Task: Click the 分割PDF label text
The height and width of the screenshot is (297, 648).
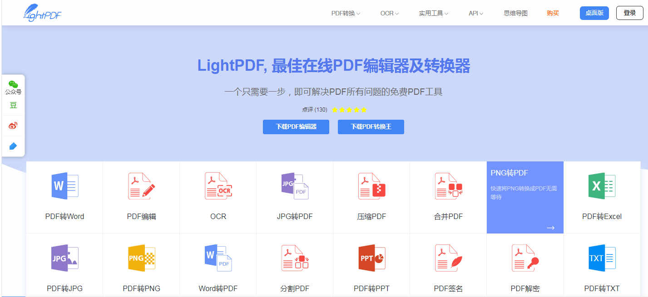Action: [295, 288]
